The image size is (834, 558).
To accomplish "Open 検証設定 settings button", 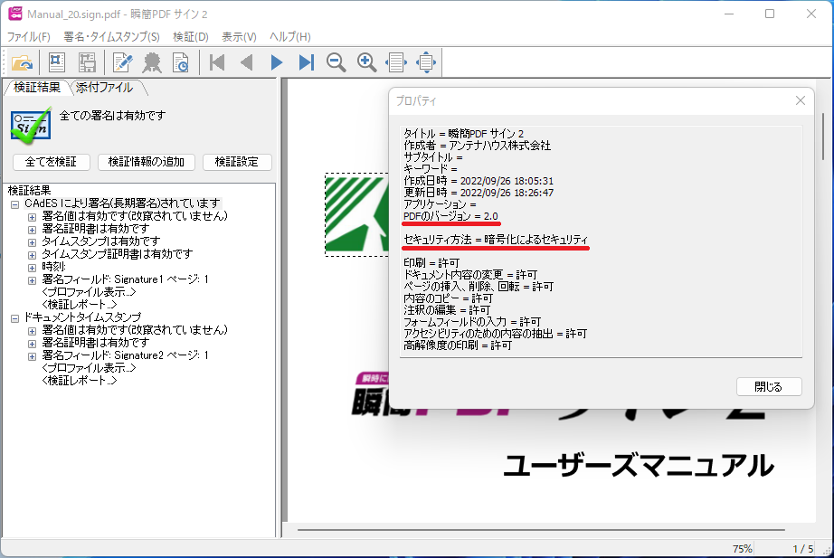I will pyautogui.click(x=237, y=162).
